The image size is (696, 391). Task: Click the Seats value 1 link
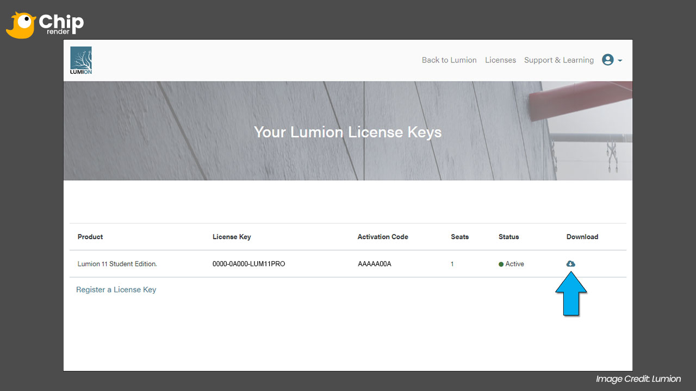[452, 264]
